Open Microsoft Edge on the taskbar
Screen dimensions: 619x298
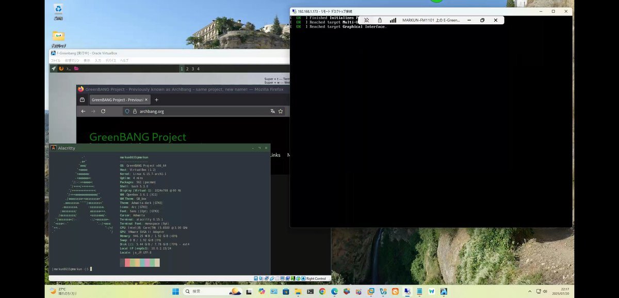coord(334,291)
